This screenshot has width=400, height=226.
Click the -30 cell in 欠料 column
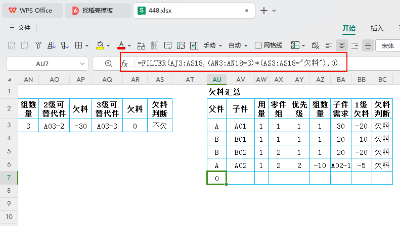[80, 126]
